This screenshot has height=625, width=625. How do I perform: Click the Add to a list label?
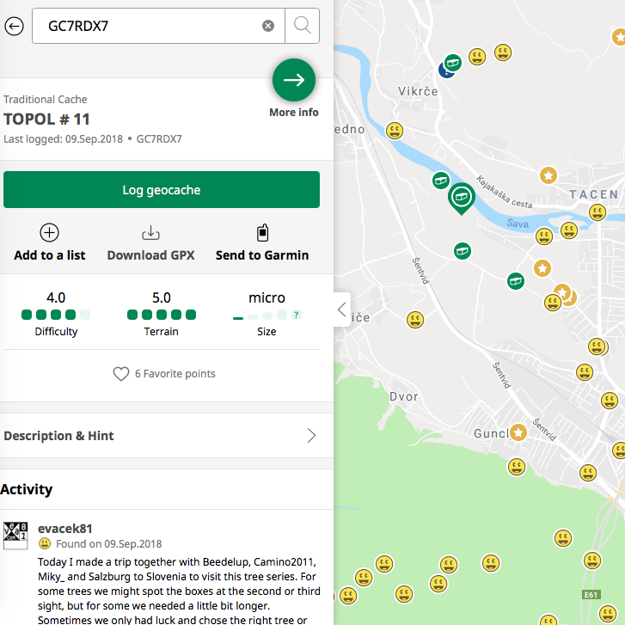(49, 255)
